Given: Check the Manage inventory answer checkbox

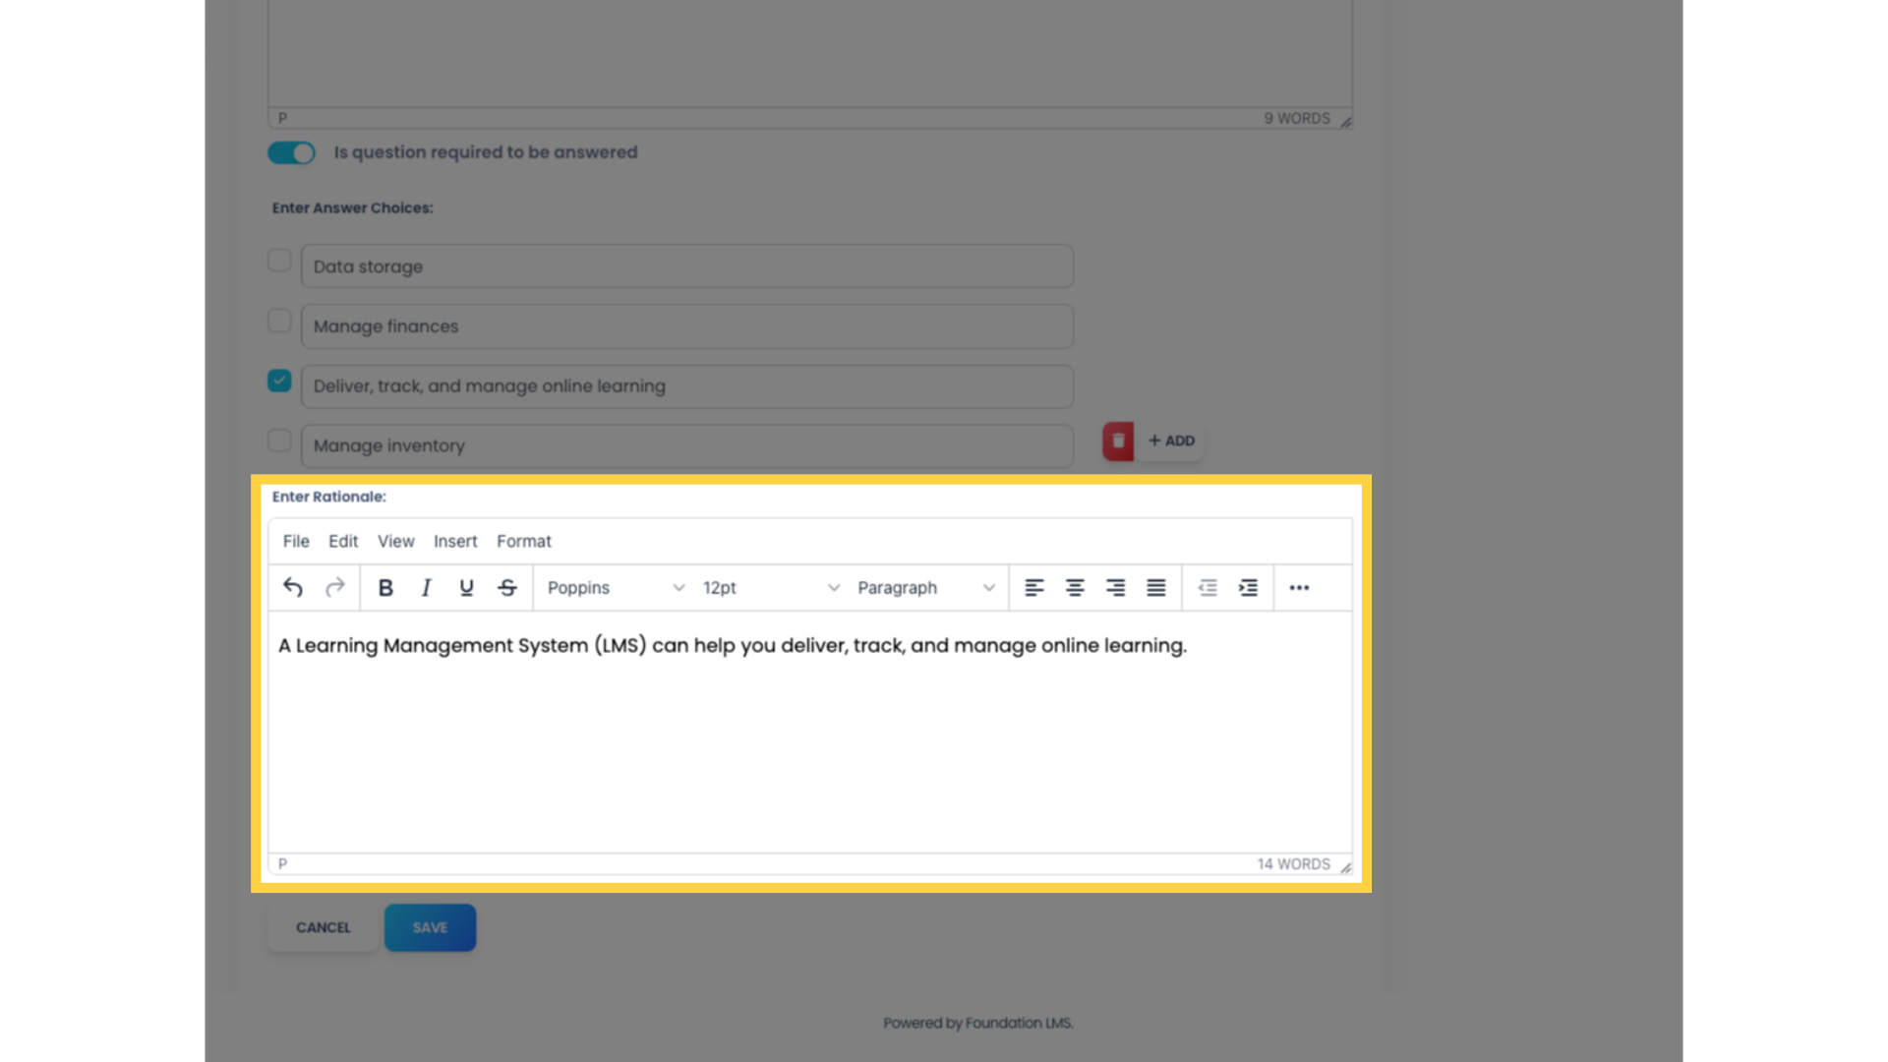Looking at the screenshot, I should [279, 440].
